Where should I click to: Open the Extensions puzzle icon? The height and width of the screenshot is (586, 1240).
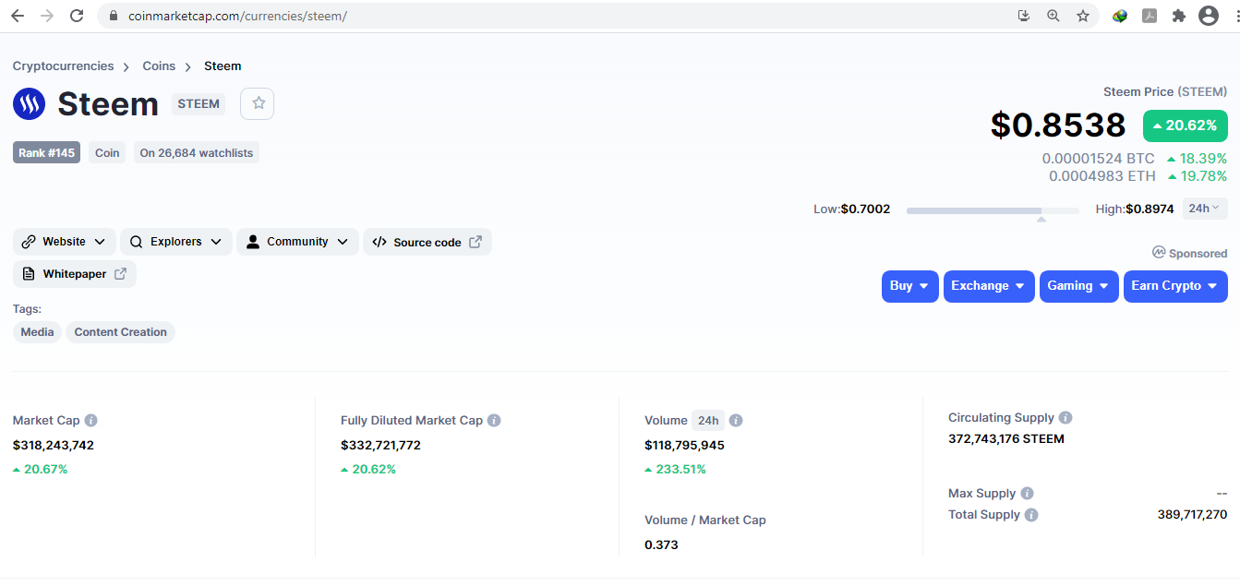(1179, 16)
